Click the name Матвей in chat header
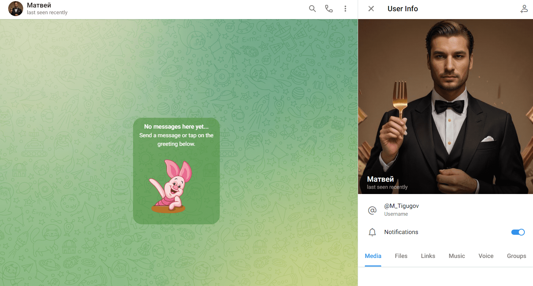The width and height of the screenshot is (533, 286). click(39, 5)
